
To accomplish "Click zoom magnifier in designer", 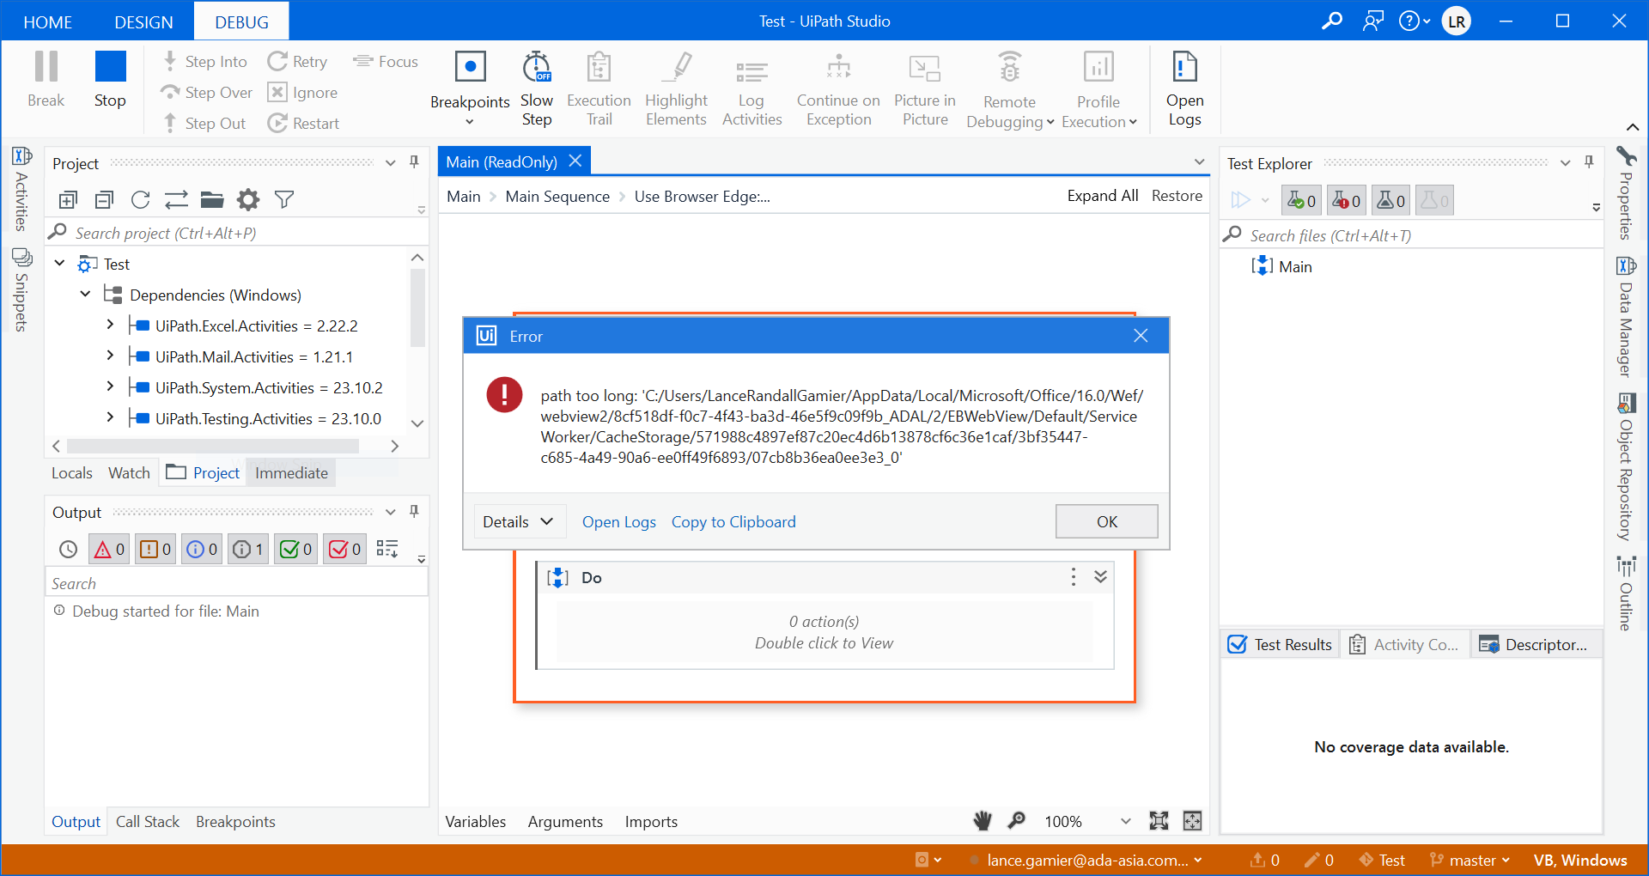I will click(x=1016, y=821).
